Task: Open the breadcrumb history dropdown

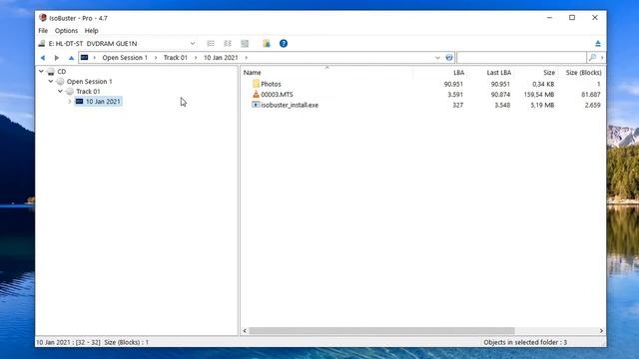Action: (437, 58)
